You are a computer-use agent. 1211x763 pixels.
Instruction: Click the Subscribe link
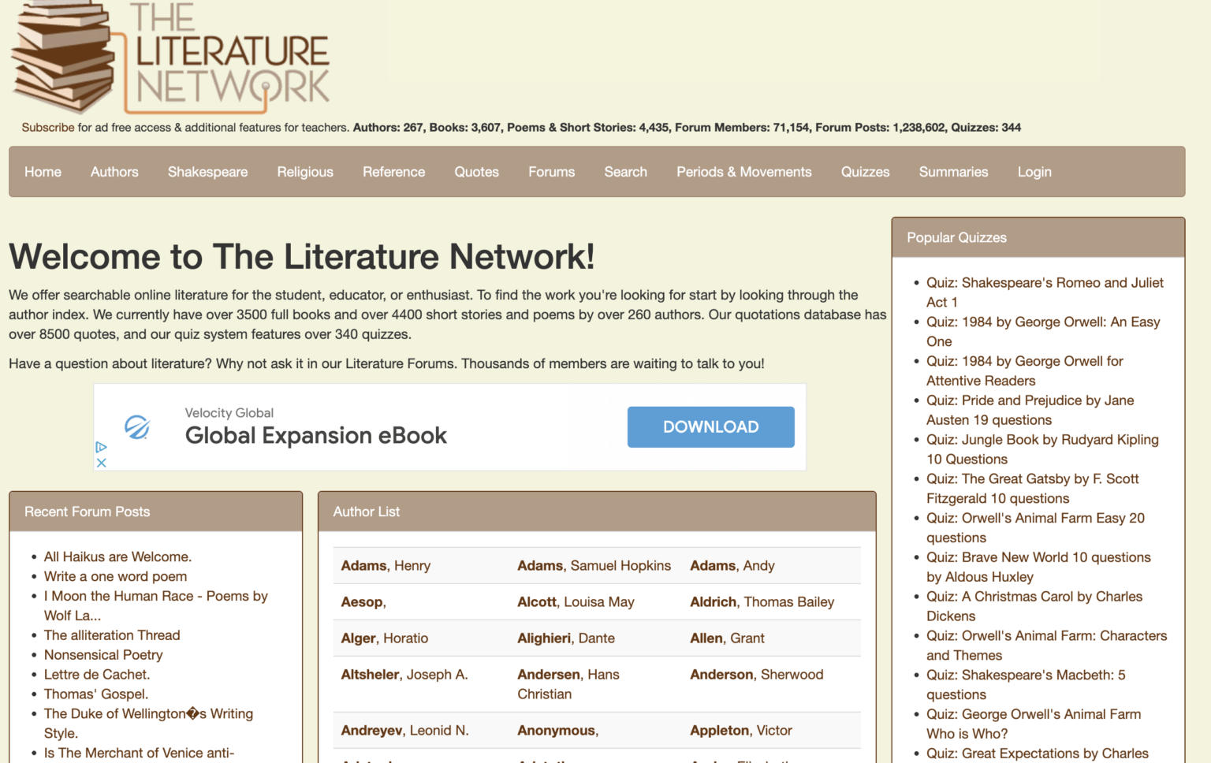pyautogui.click(x=48, y=127)
